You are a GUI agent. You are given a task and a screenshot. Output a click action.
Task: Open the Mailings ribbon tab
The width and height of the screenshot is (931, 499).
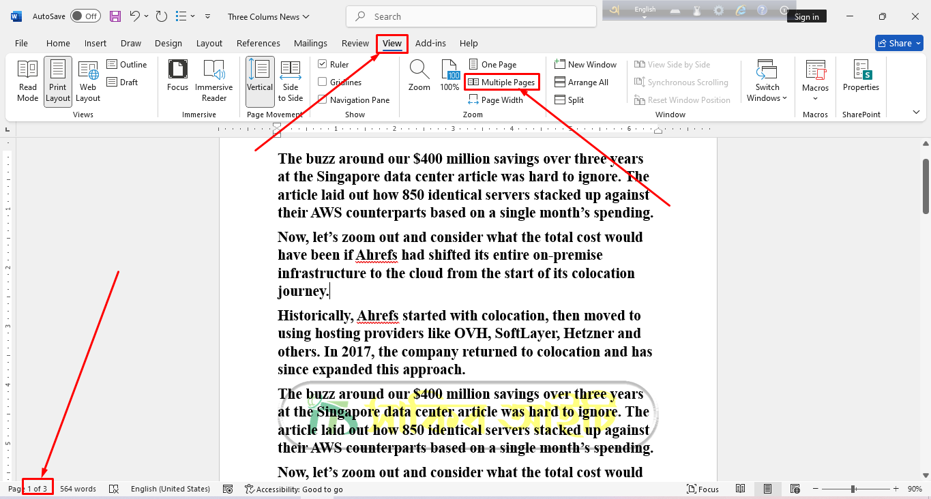point(310,42)
